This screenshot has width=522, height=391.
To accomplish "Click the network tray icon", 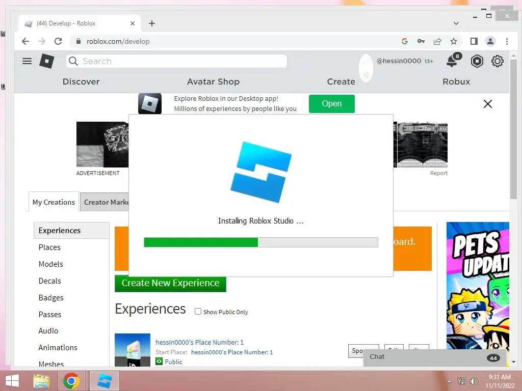I will [x=461, y=381].
